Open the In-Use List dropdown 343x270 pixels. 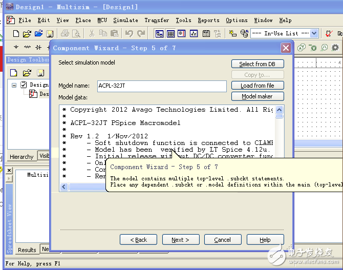tap(314, 33)
